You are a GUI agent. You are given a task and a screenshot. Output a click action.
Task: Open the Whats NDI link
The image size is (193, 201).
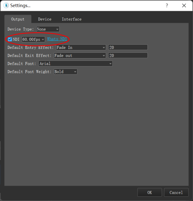[57, 39]
